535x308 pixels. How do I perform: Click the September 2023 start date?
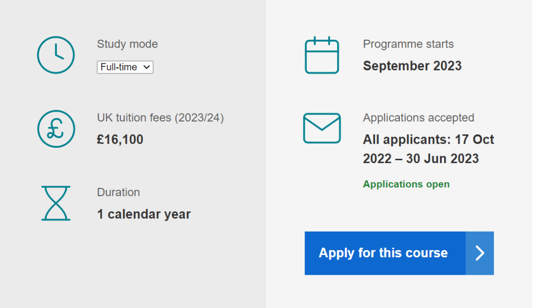pos(412,65)
